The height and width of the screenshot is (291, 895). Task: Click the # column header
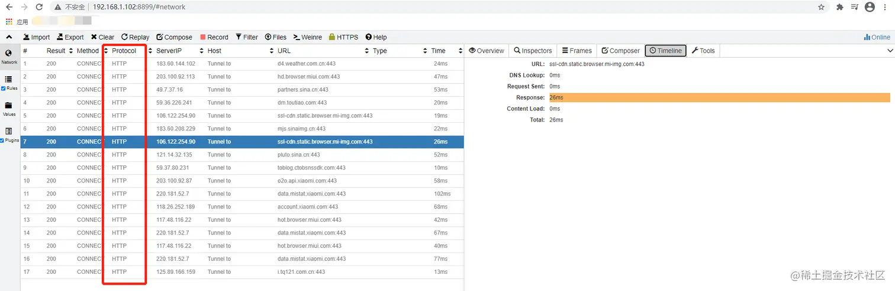click(x=25, y=51)
